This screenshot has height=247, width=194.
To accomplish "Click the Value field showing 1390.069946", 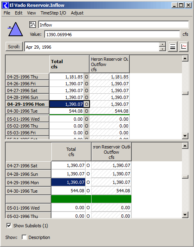I will (x=112, y=34).
